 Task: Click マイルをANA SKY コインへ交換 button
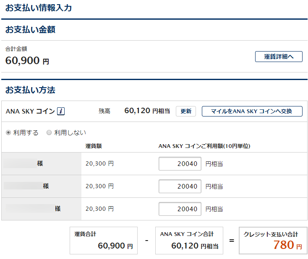(x=252, y=111)
